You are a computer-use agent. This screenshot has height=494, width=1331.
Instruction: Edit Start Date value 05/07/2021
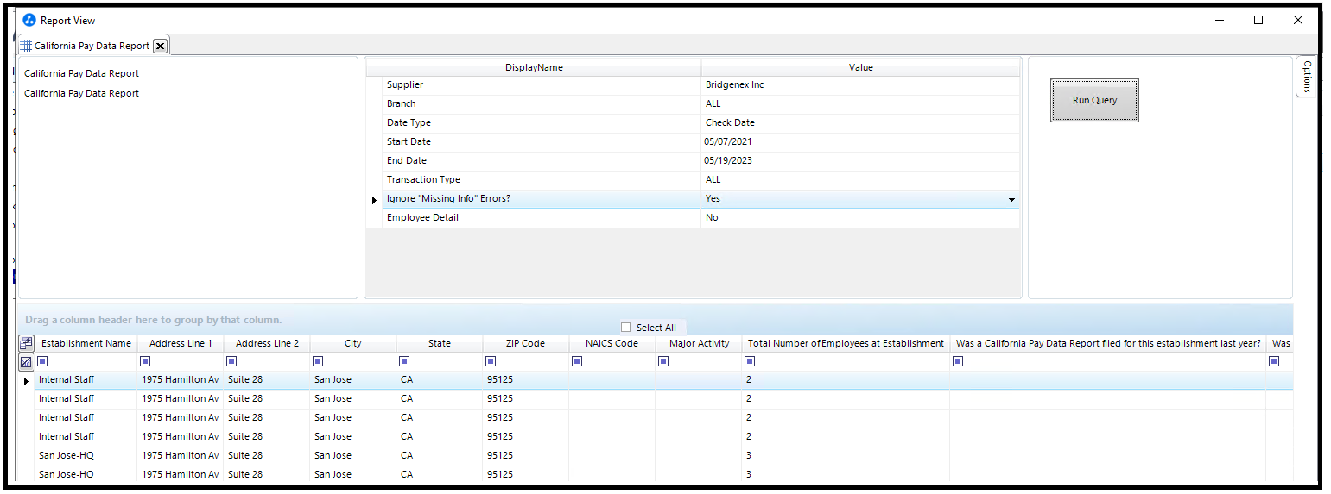(x=860, y=141)
